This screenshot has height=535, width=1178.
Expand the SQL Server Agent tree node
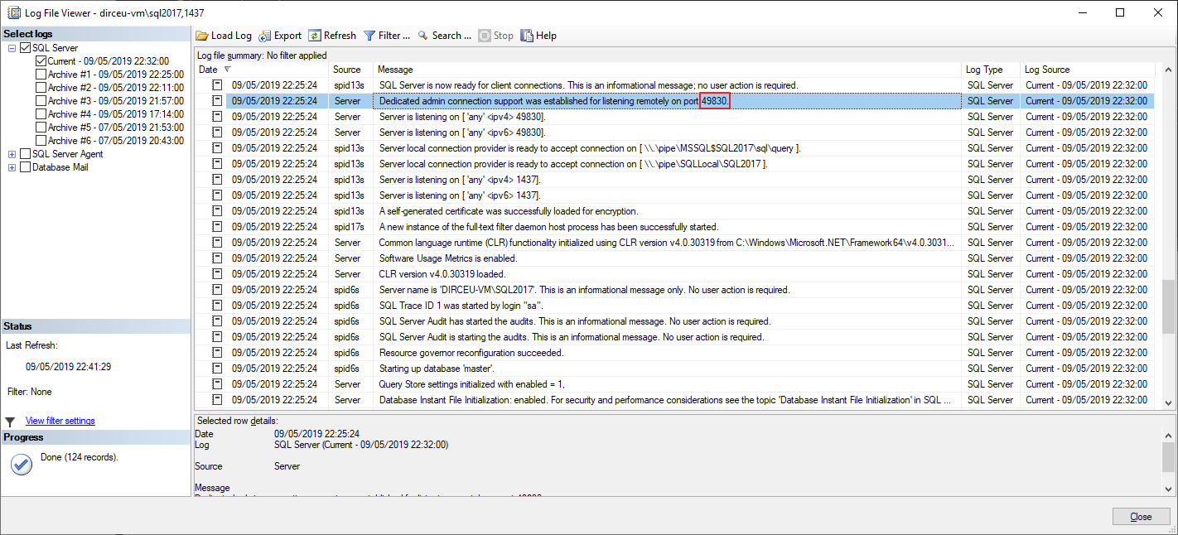point(12,154)
